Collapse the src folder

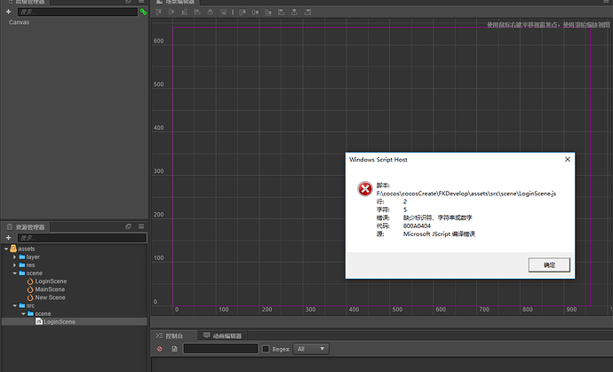[x=14, y=306]
